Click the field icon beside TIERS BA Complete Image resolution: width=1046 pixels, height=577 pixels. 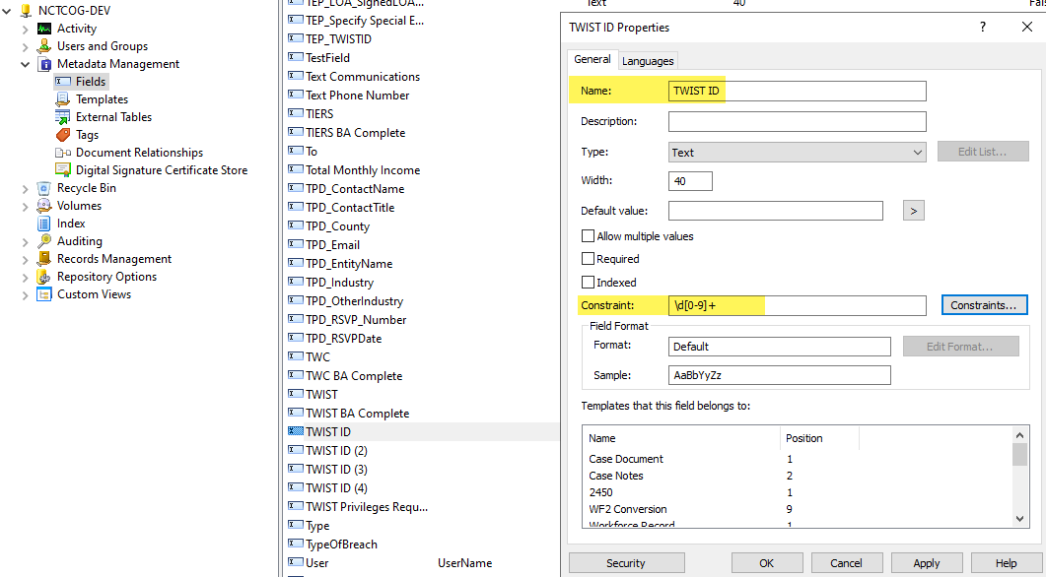click(x=295, y=132)
